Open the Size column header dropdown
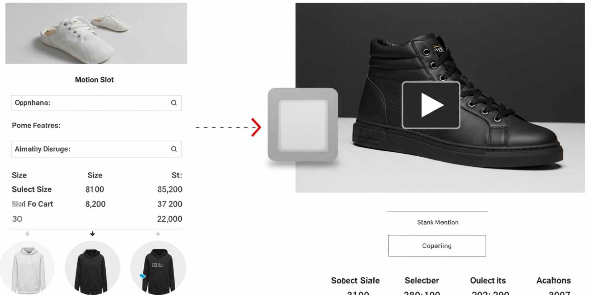Image resolution: width=590 pixels, height=295 pixels. point(20,175)
